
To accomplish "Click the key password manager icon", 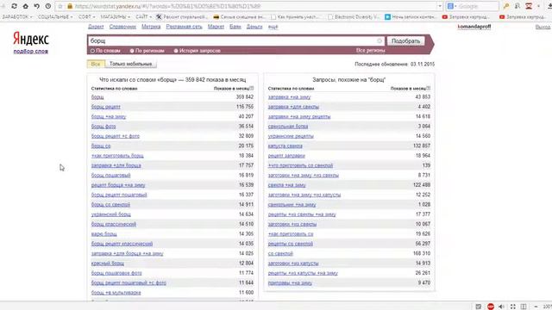I will pyautogui.click(x=506, y=6).
